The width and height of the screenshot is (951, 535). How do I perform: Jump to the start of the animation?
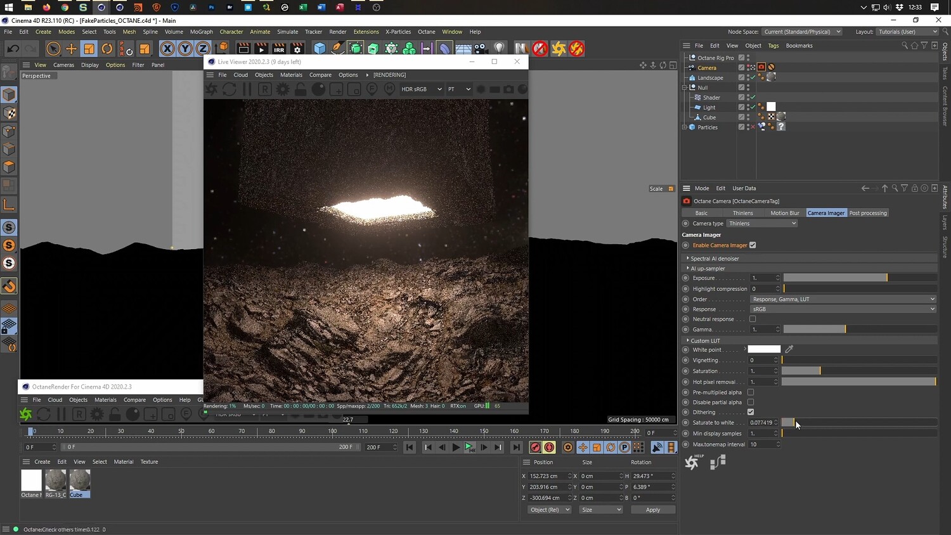410,448
